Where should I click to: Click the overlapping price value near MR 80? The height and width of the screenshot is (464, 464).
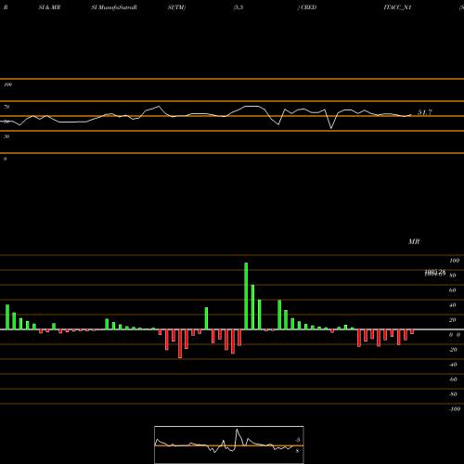[435, 273]
